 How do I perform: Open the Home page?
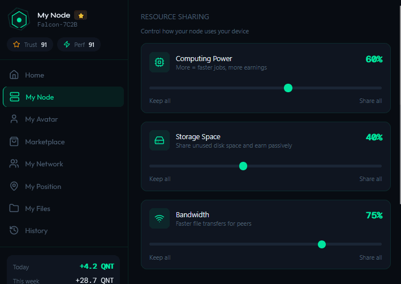coord(63,75)
